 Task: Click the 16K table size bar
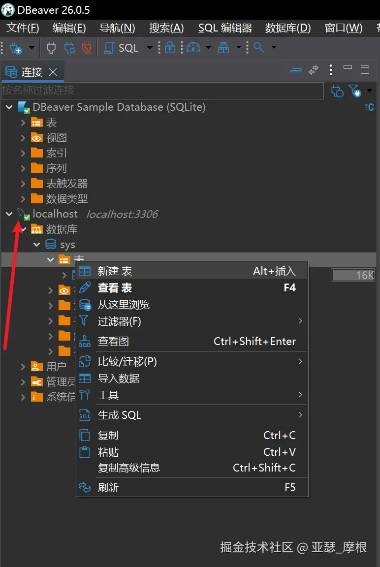pyautogui.click(x=353, y=275)
